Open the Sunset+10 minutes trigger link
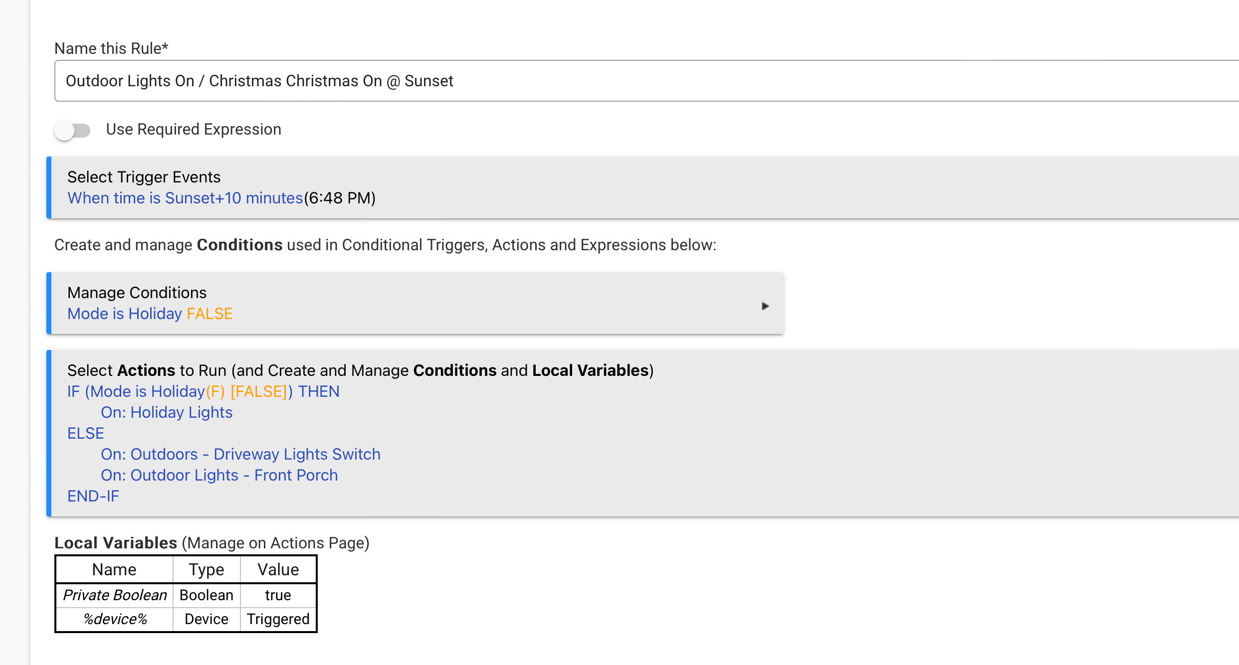Screen dimensions: 1239x665 point(185,198)
